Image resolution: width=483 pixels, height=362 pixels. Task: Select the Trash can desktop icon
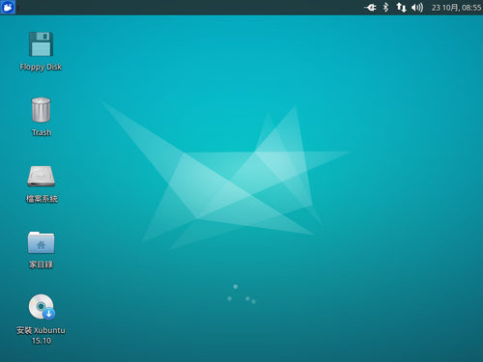(x=41, y=110)
